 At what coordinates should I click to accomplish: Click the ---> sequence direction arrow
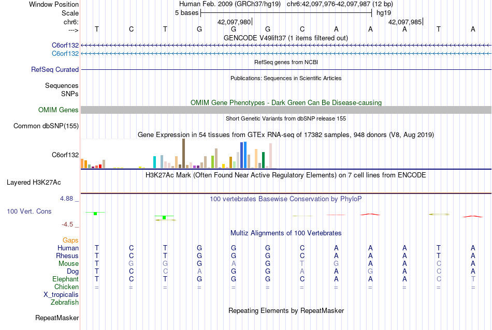73,30
